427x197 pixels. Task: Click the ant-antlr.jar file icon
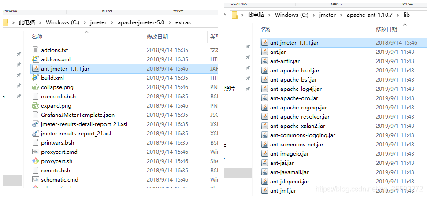tap(265, 61)
